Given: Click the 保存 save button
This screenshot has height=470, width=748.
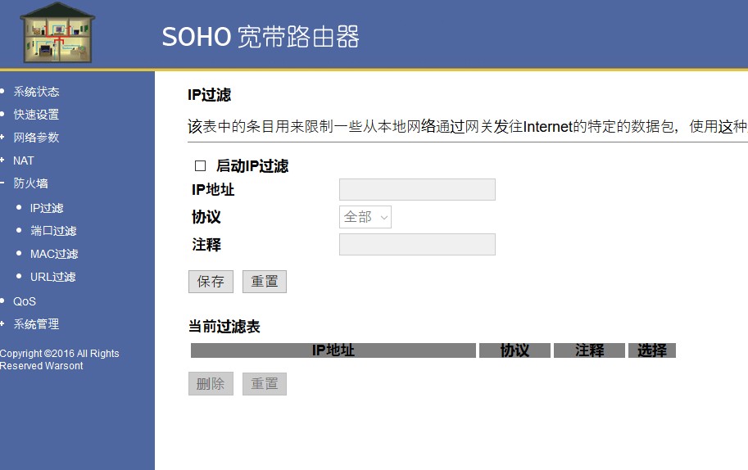Looking at the screenshot, I should tap(211, 282).
